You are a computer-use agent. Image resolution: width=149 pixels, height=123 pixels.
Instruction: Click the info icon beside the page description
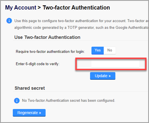pos(9,21)
